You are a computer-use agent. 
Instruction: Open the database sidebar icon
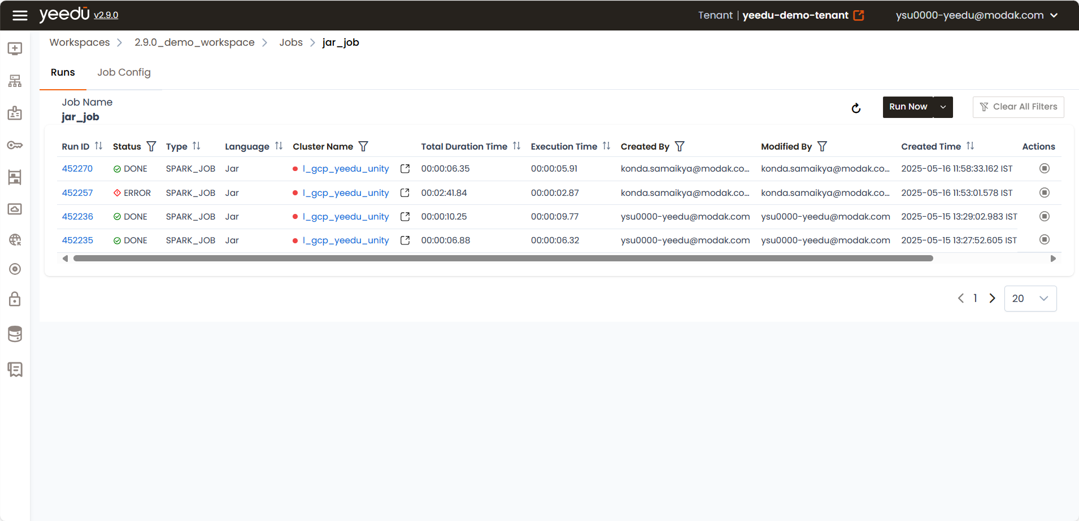point(15,334)
